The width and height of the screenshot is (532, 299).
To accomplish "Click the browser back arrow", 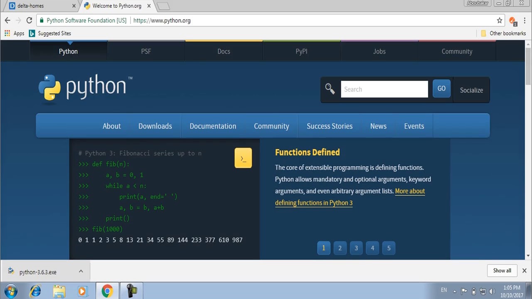I will (7, 20).
